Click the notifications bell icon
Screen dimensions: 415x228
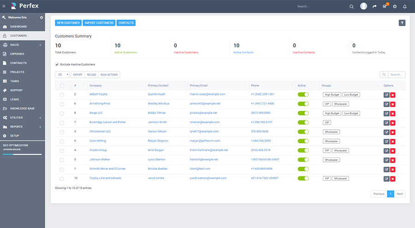(x=405, y=6)
